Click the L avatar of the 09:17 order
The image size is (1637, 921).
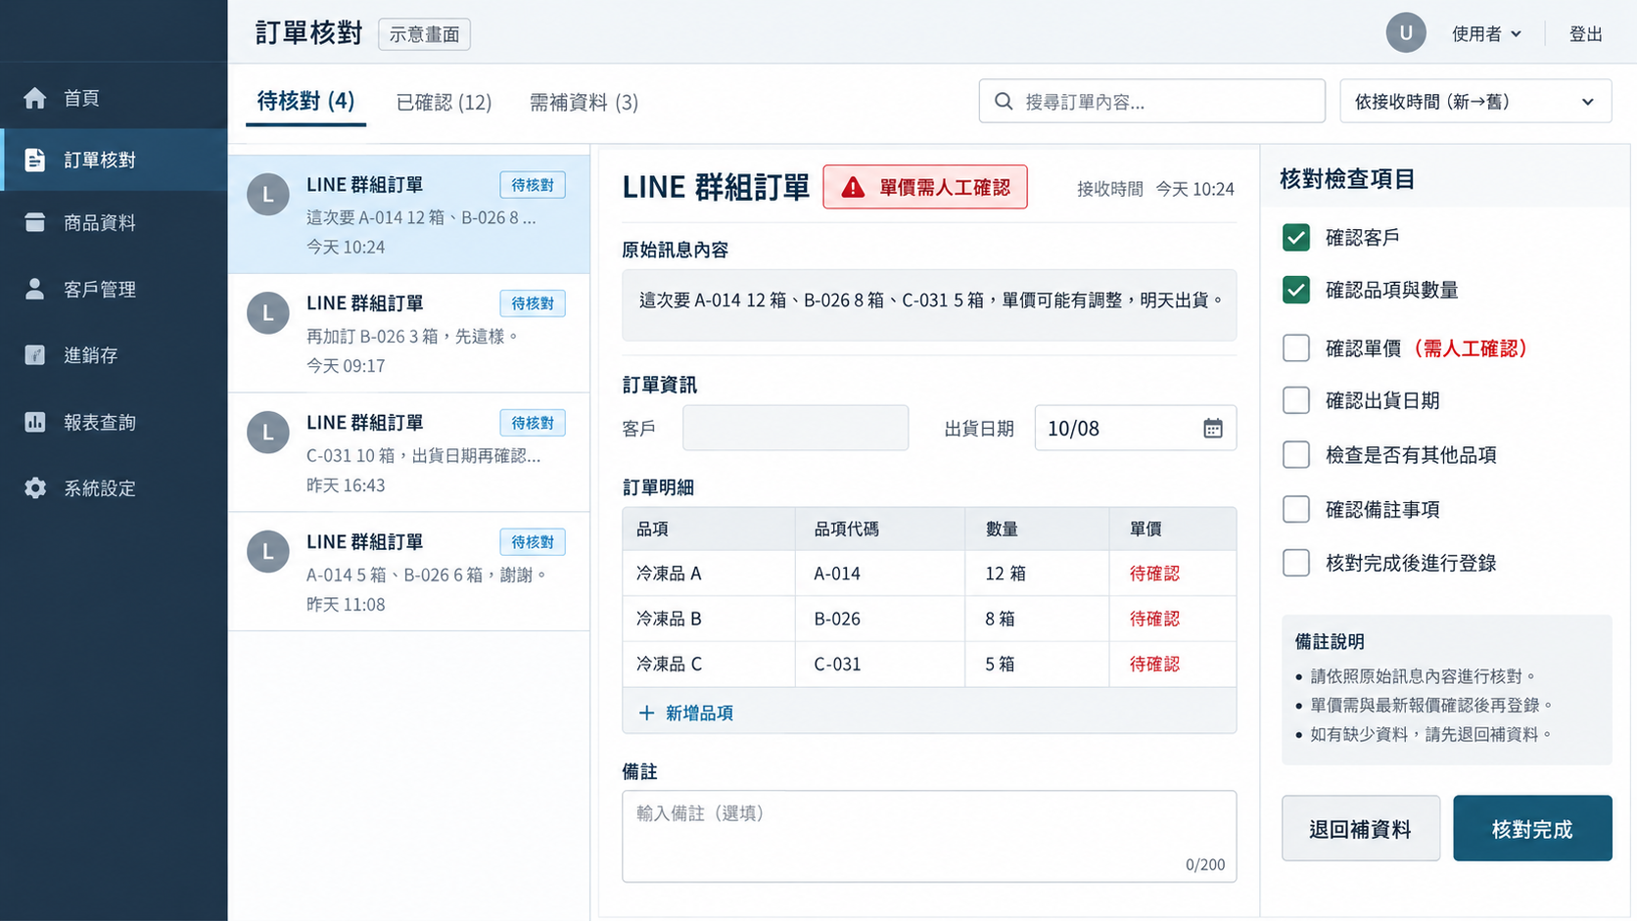tap(268, 313)
